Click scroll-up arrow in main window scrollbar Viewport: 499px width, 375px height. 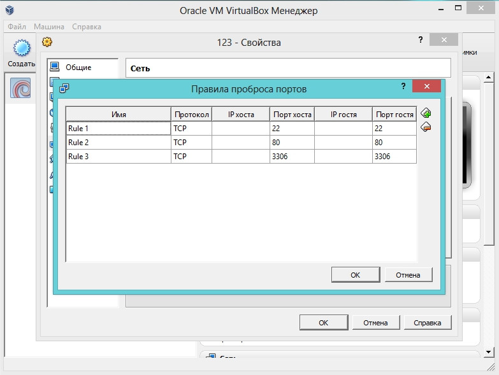489,77
